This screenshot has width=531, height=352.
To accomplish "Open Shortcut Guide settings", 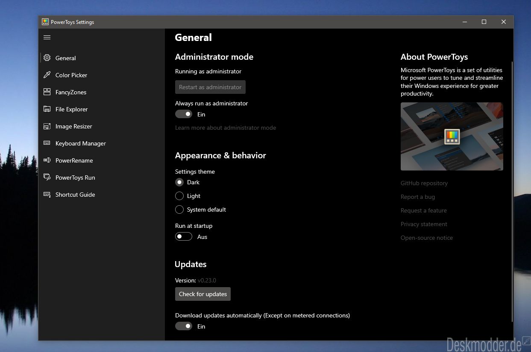I will (x=102, y=195).
